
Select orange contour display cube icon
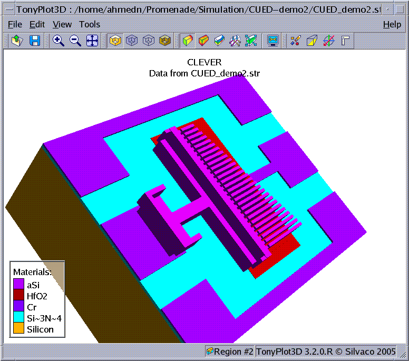(x=203, y=41)
